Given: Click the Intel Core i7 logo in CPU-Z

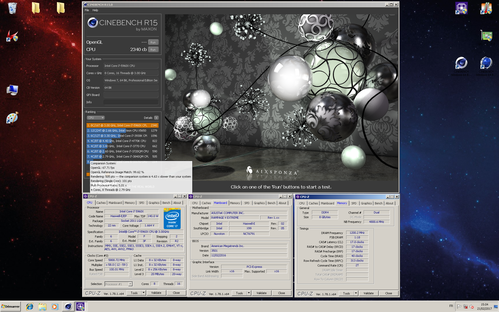Looking at the screenshot, I should (172, 219).
